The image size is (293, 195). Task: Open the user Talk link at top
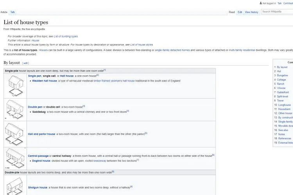(280, 4)
